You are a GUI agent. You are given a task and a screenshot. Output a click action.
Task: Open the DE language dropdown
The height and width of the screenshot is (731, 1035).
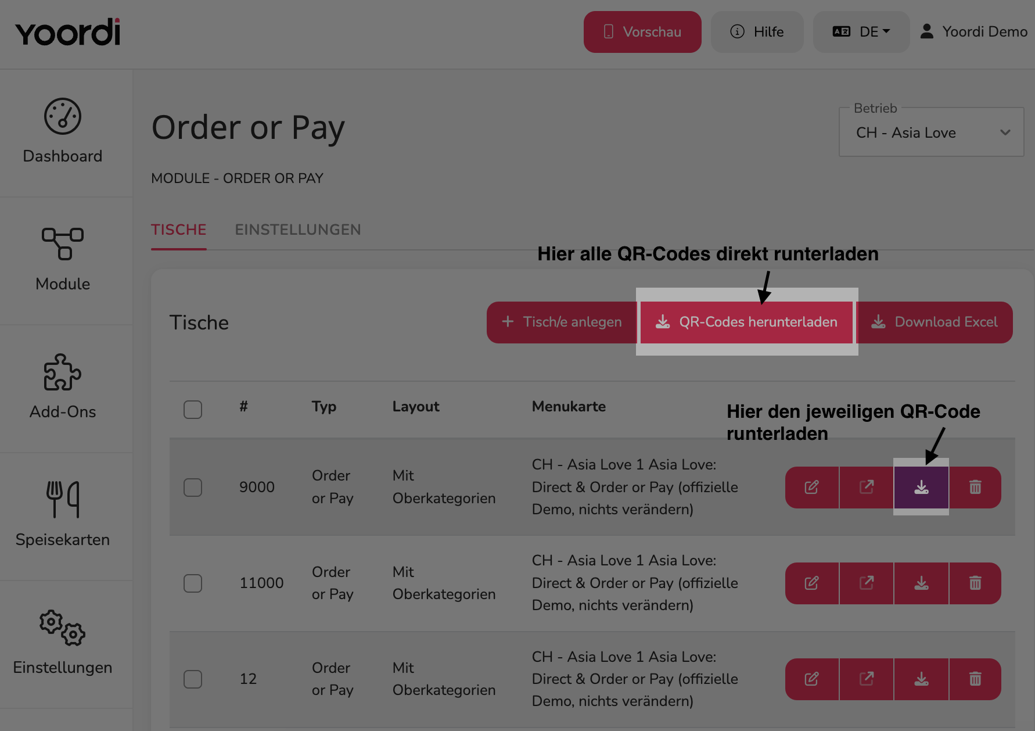(x=861, y=32)
